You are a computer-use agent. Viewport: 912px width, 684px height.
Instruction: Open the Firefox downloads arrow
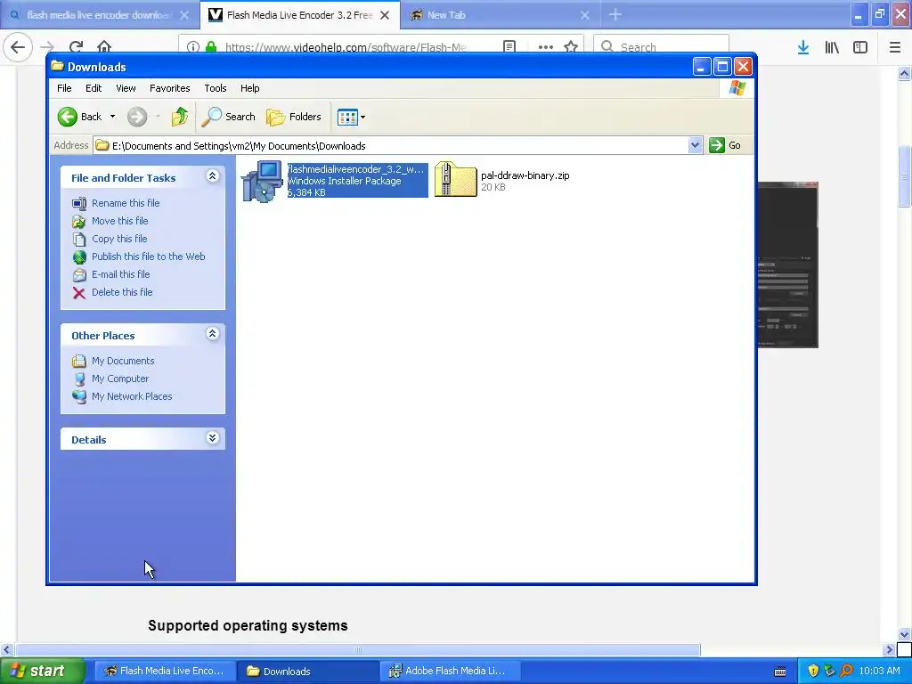tap(803, 47)
